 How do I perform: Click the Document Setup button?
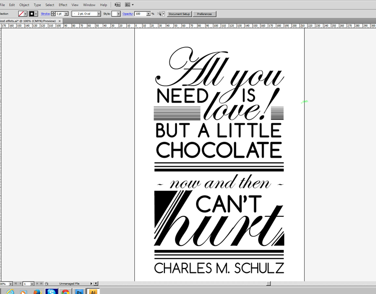pos(179,14)
